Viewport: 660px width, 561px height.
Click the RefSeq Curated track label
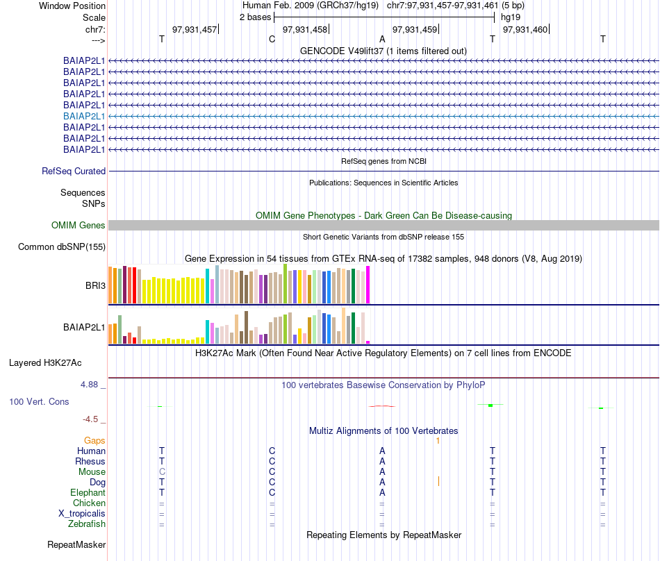(x=73, y=171)
